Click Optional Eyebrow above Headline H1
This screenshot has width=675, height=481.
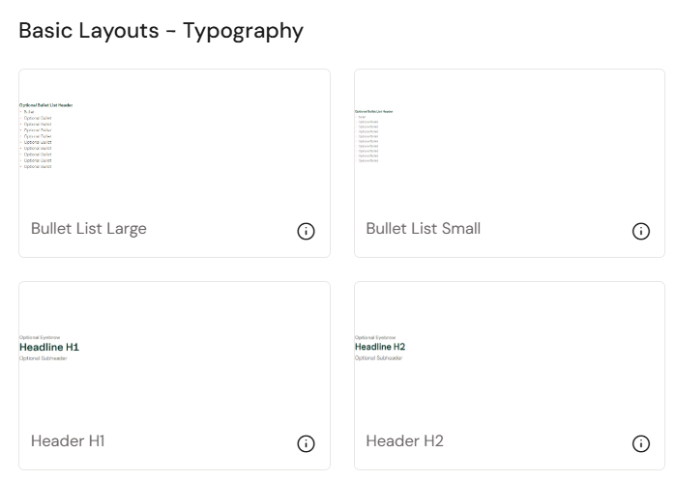tap(40, 337)
